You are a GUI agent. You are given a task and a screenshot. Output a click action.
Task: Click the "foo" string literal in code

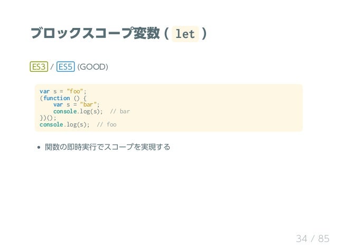(x=75, y=91)
